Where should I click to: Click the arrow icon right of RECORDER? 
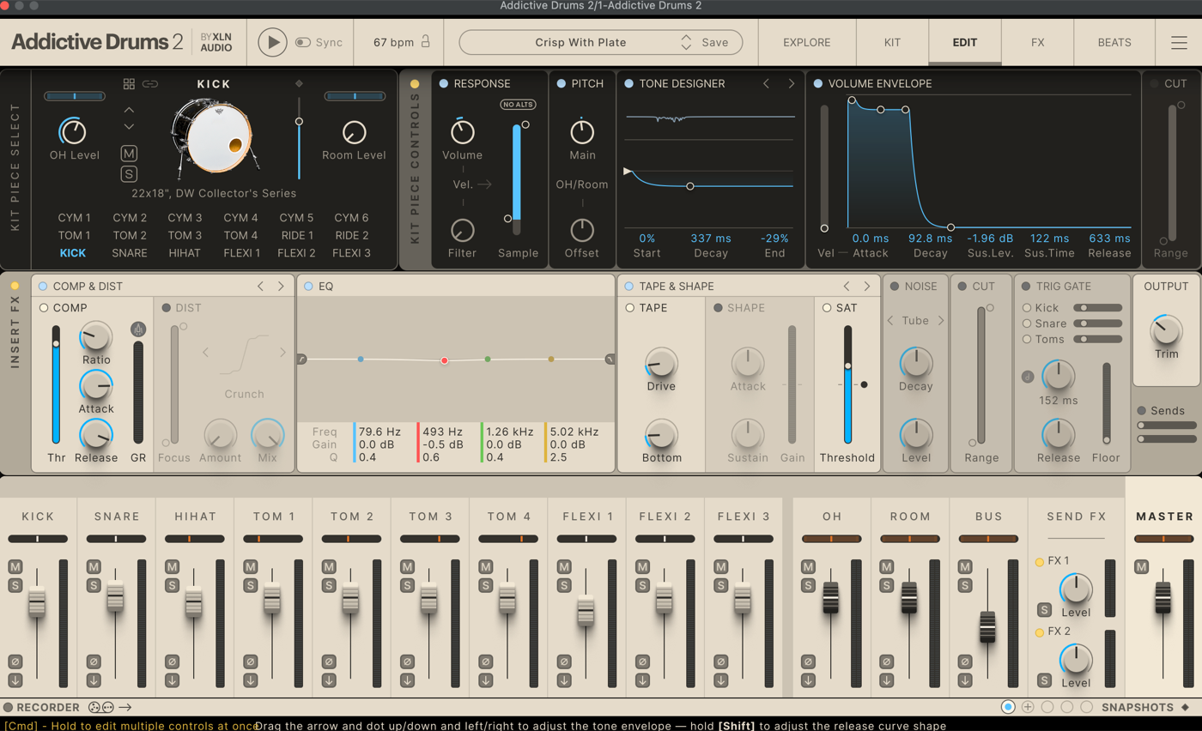[125, 707]
